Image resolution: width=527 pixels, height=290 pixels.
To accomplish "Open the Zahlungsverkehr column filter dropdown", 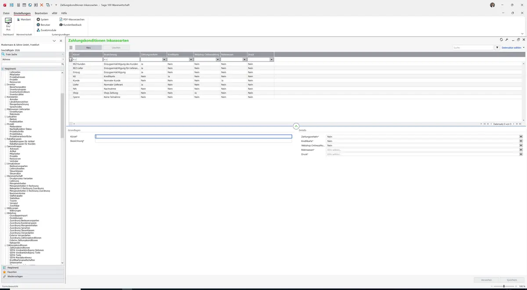I will point(164,59).
